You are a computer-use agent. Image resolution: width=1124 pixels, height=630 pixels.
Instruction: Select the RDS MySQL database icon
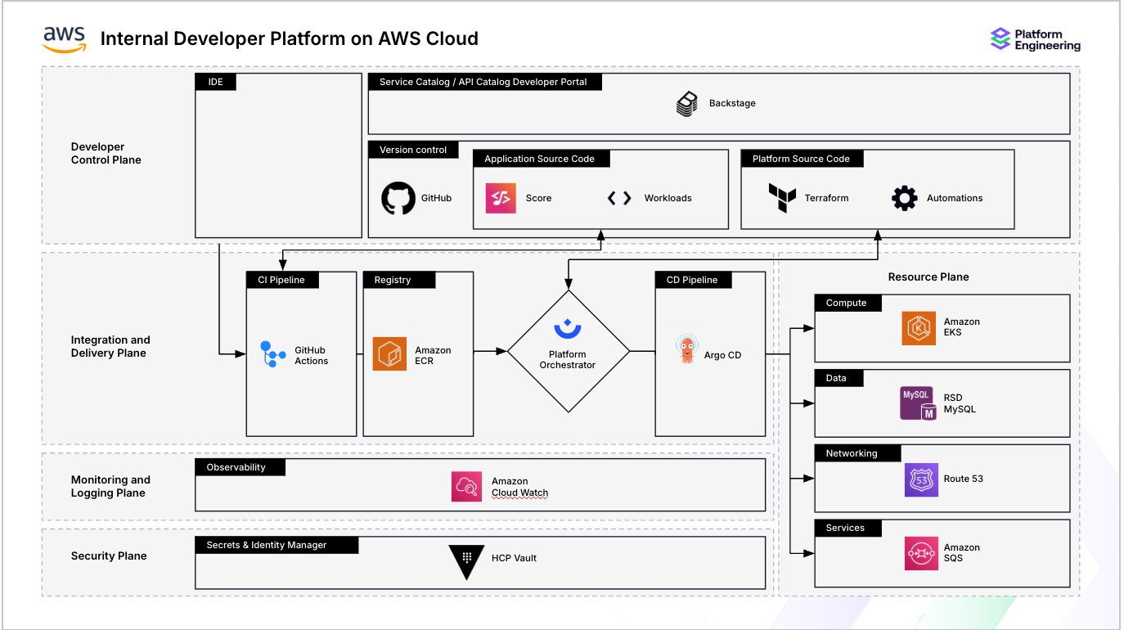[918, 403]
